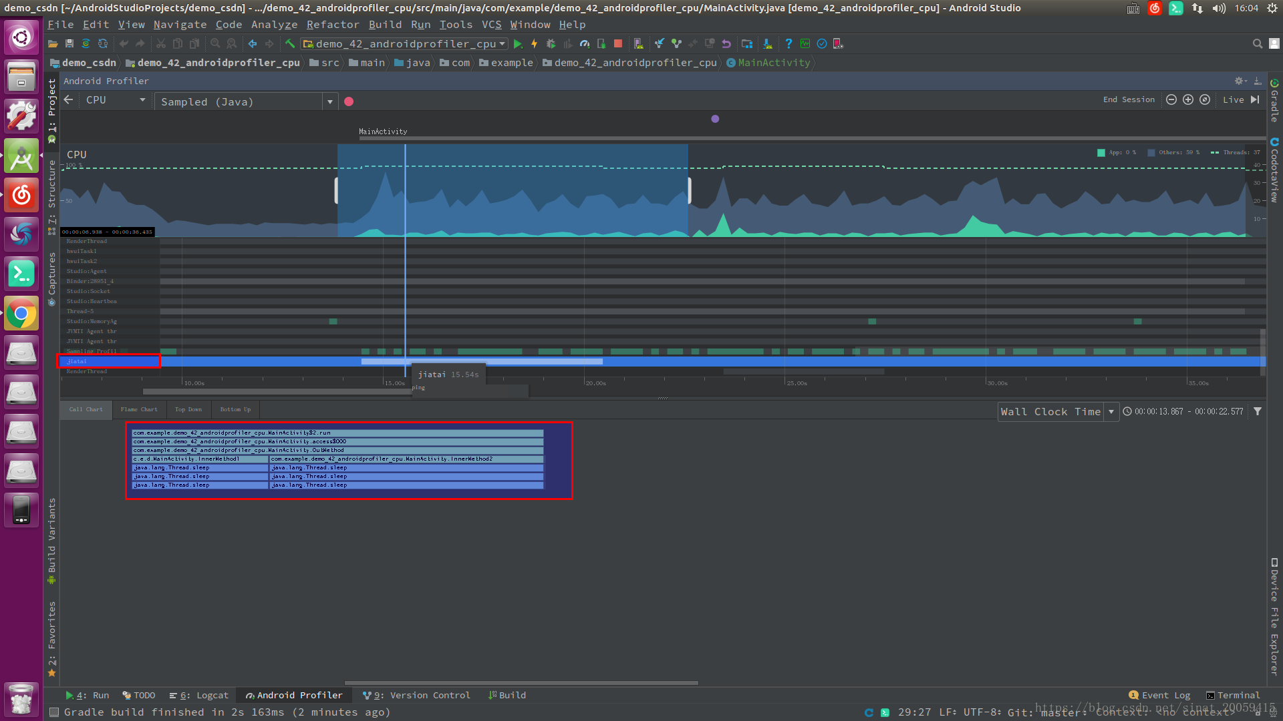1283x721 pixels.
Task: Click End Session button
Action: pyautogui.click(x=1129, y=99)
